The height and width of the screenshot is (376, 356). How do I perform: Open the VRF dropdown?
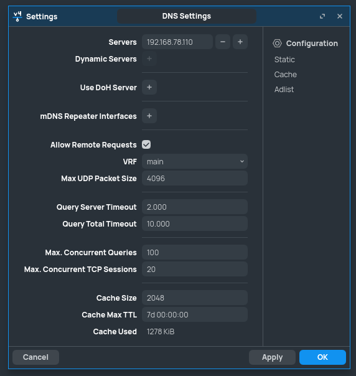tap(195, 162)
